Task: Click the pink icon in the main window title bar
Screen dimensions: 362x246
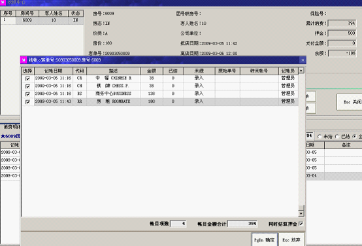Action: coord(3,3)
